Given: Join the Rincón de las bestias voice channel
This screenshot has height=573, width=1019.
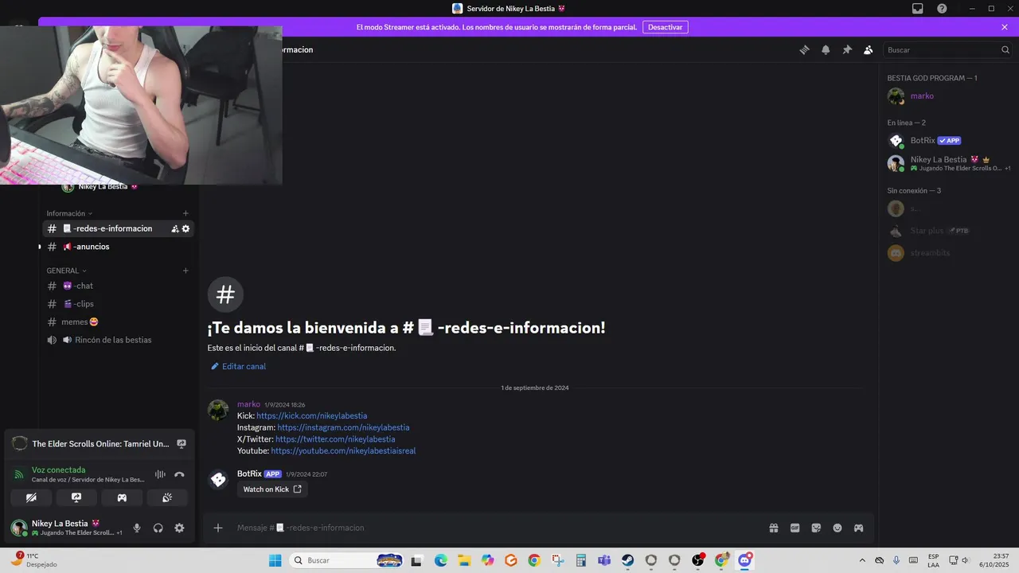Looking at the screenshot, I should click(118, 340).
